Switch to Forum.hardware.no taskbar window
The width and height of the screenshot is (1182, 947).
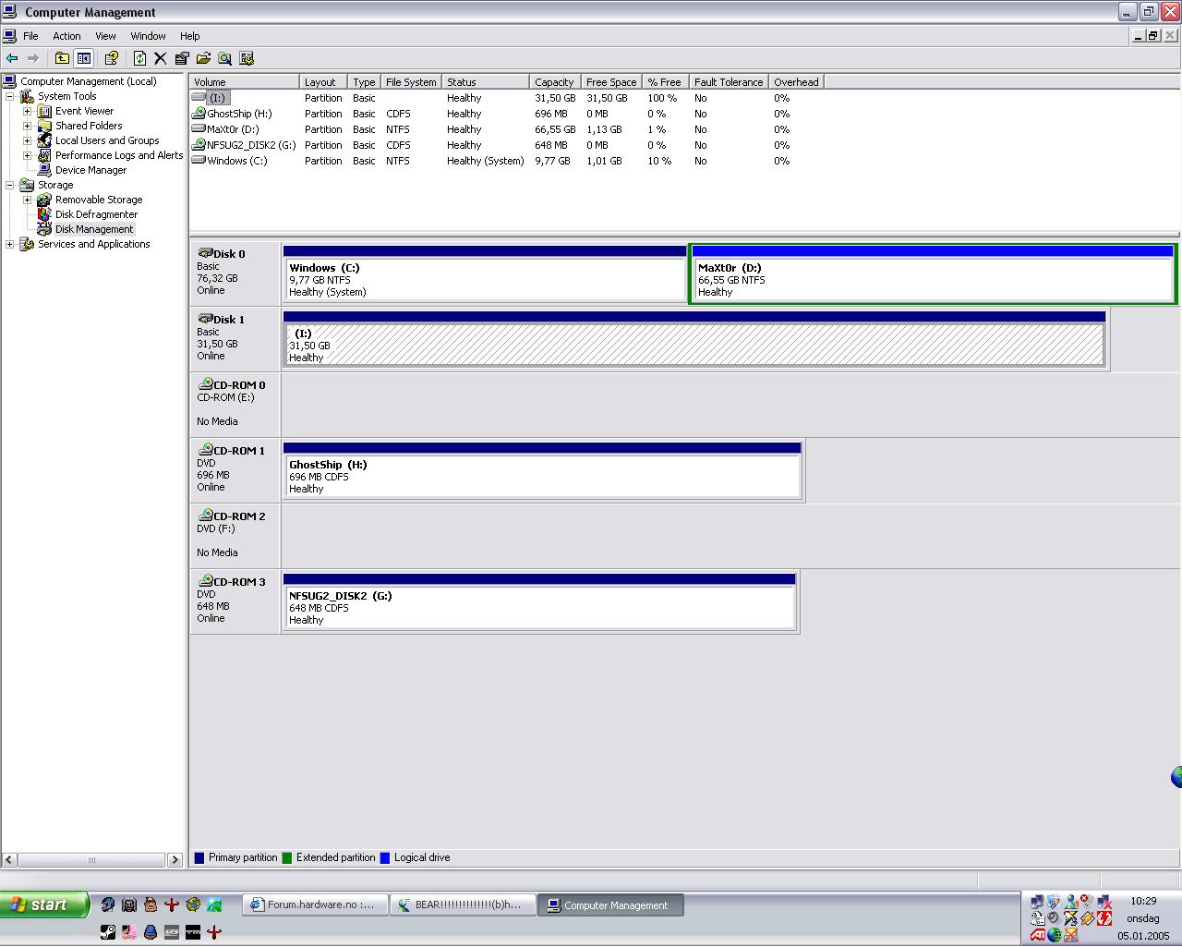click(x=314, y=905)
